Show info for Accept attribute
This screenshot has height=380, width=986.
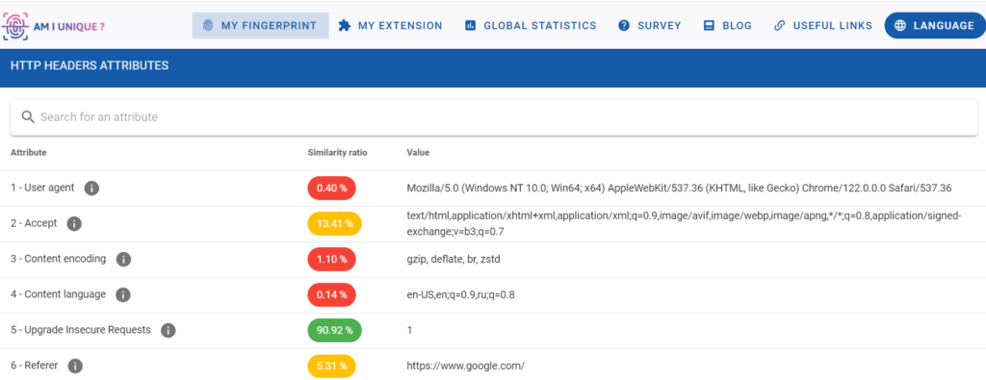74,223
